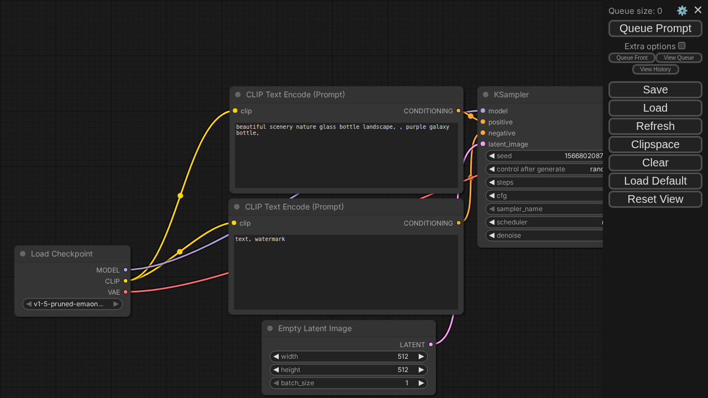Image resolution: width=708 pixels, height=398 pixels.
Task: Open View History
Action: click(655, 69)
